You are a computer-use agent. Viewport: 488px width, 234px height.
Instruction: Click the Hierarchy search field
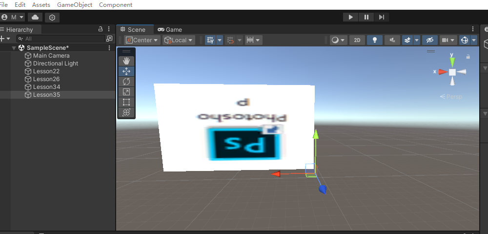pyautogui.click(x=61, y=39)
